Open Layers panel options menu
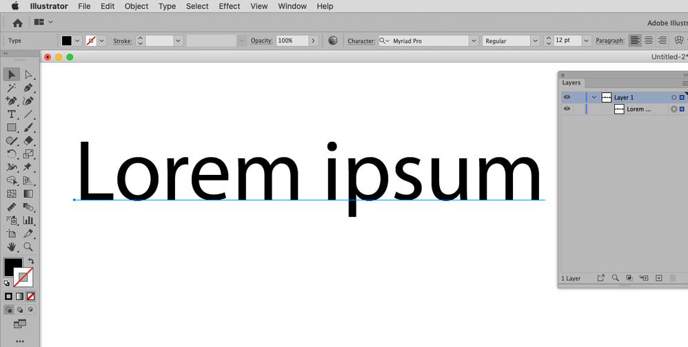This screenshot has width=688, height=347. click(x=685, y=83)
